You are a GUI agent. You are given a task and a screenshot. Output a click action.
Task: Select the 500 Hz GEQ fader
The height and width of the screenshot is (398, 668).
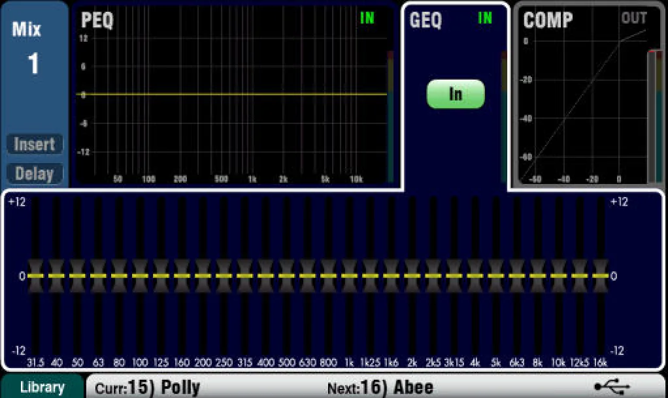click(286, 276)
